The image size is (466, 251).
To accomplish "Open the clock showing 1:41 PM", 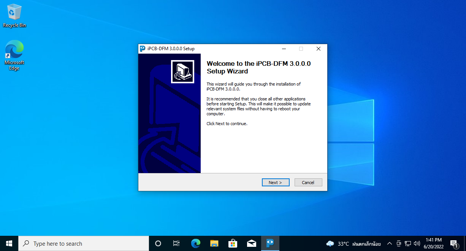I will click(434, 243).
